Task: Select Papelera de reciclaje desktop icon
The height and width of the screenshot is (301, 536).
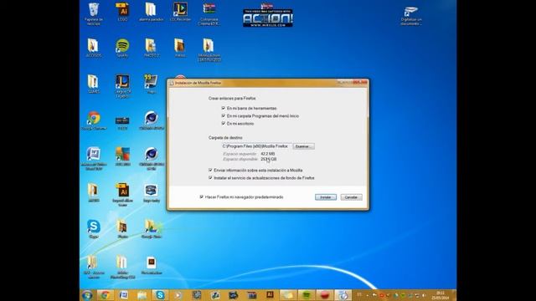Action: pyautogui.click(x=93, y=14)
